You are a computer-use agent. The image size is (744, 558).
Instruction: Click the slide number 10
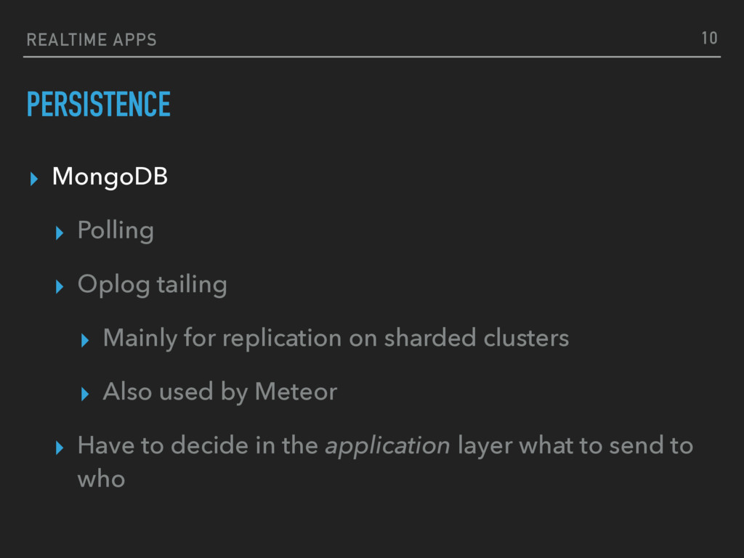coord(708,39)
